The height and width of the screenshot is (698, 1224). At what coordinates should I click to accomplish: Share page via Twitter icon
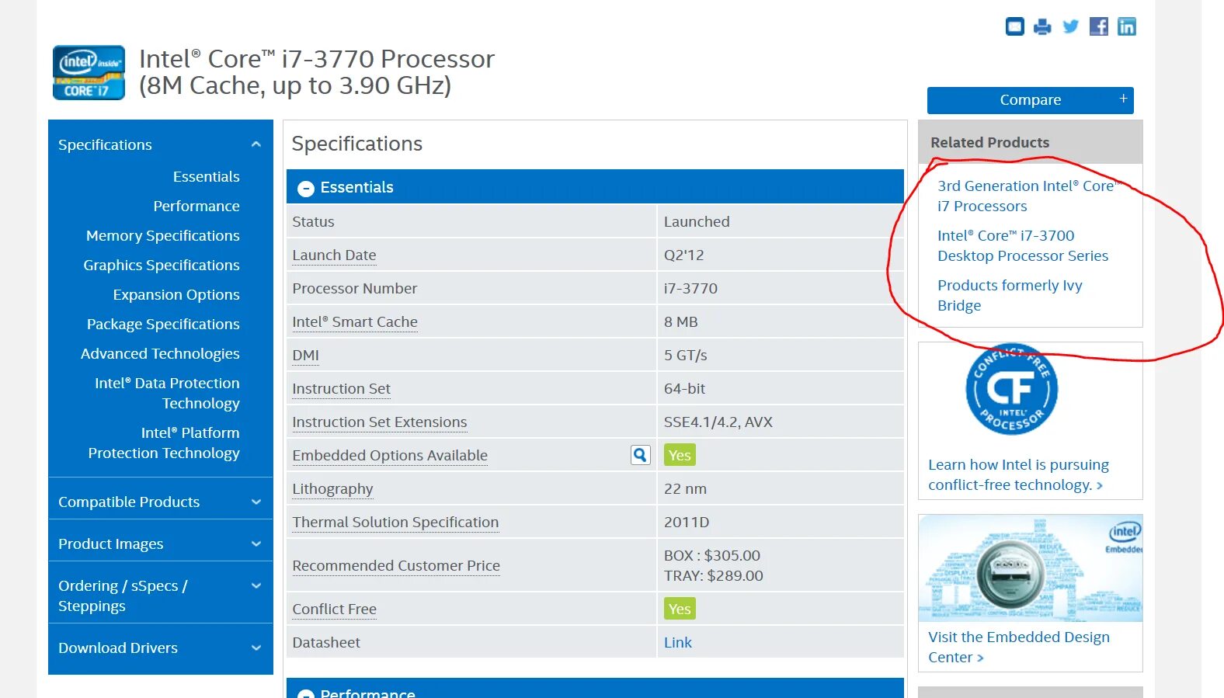pyautogui.click(x=1070, y=26)
